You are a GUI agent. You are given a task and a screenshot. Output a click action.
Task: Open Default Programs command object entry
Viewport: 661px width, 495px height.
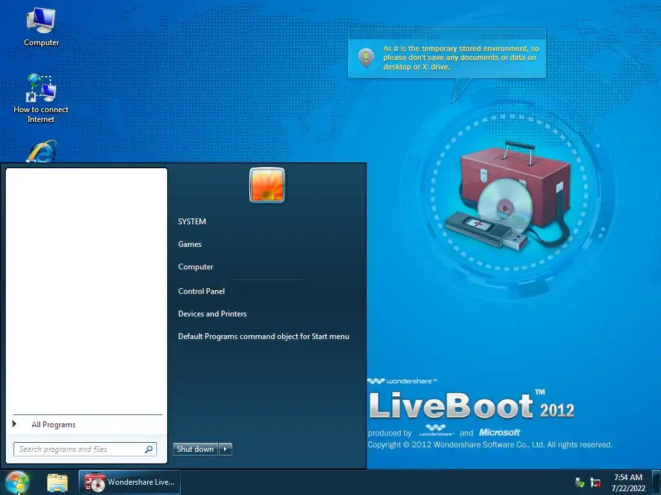click(x=263, y=336)
